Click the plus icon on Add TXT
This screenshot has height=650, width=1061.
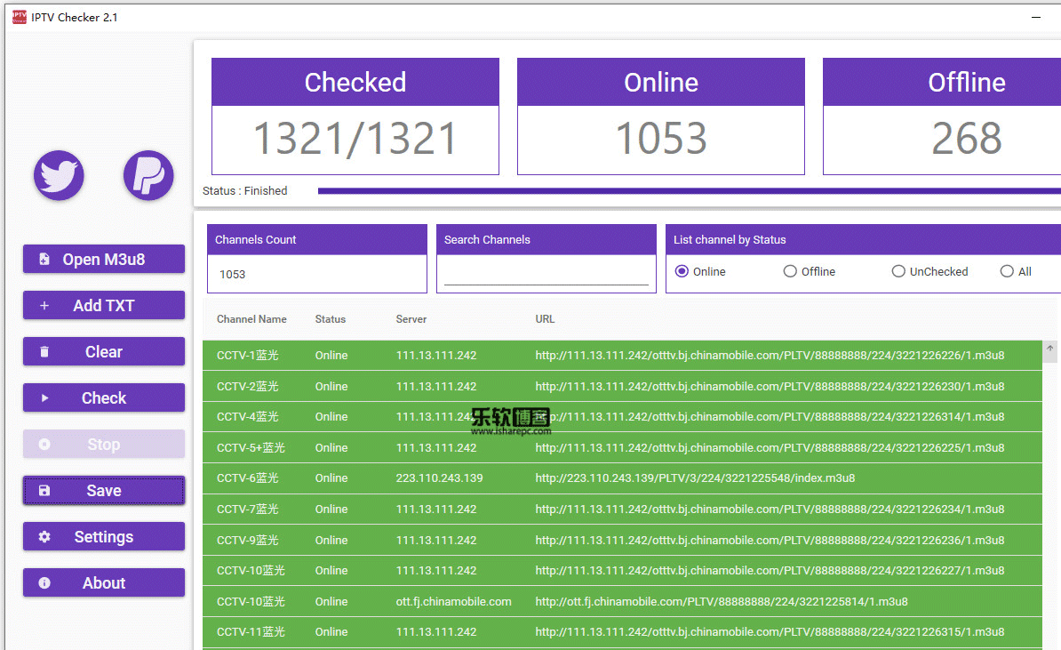click(44, 305)
